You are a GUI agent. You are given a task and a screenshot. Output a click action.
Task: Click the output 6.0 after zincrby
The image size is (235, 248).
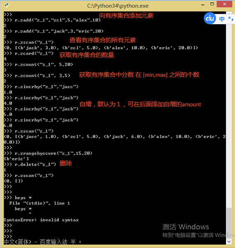point(8,126)
